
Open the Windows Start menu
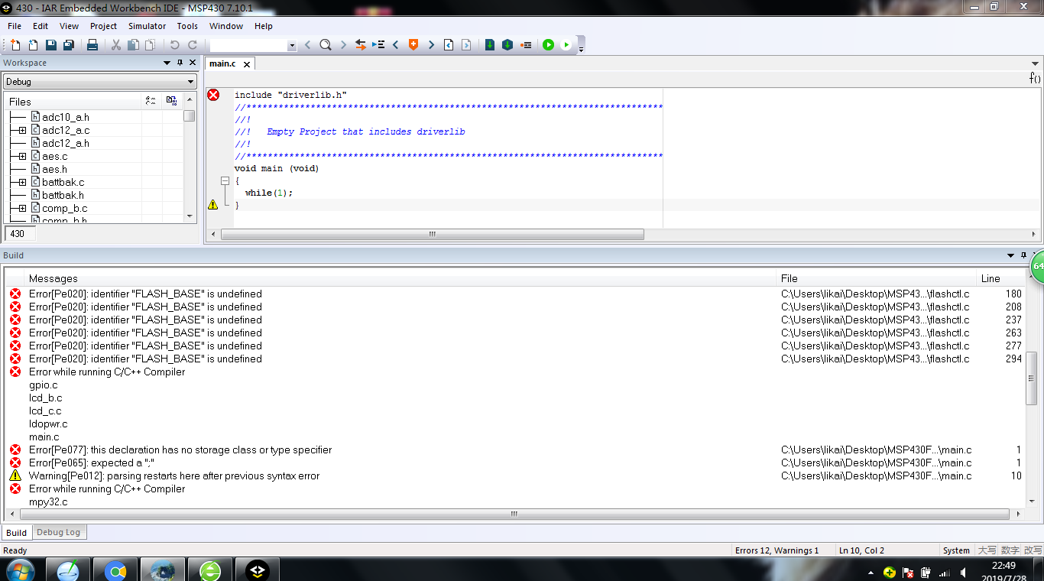coord(19,570)
